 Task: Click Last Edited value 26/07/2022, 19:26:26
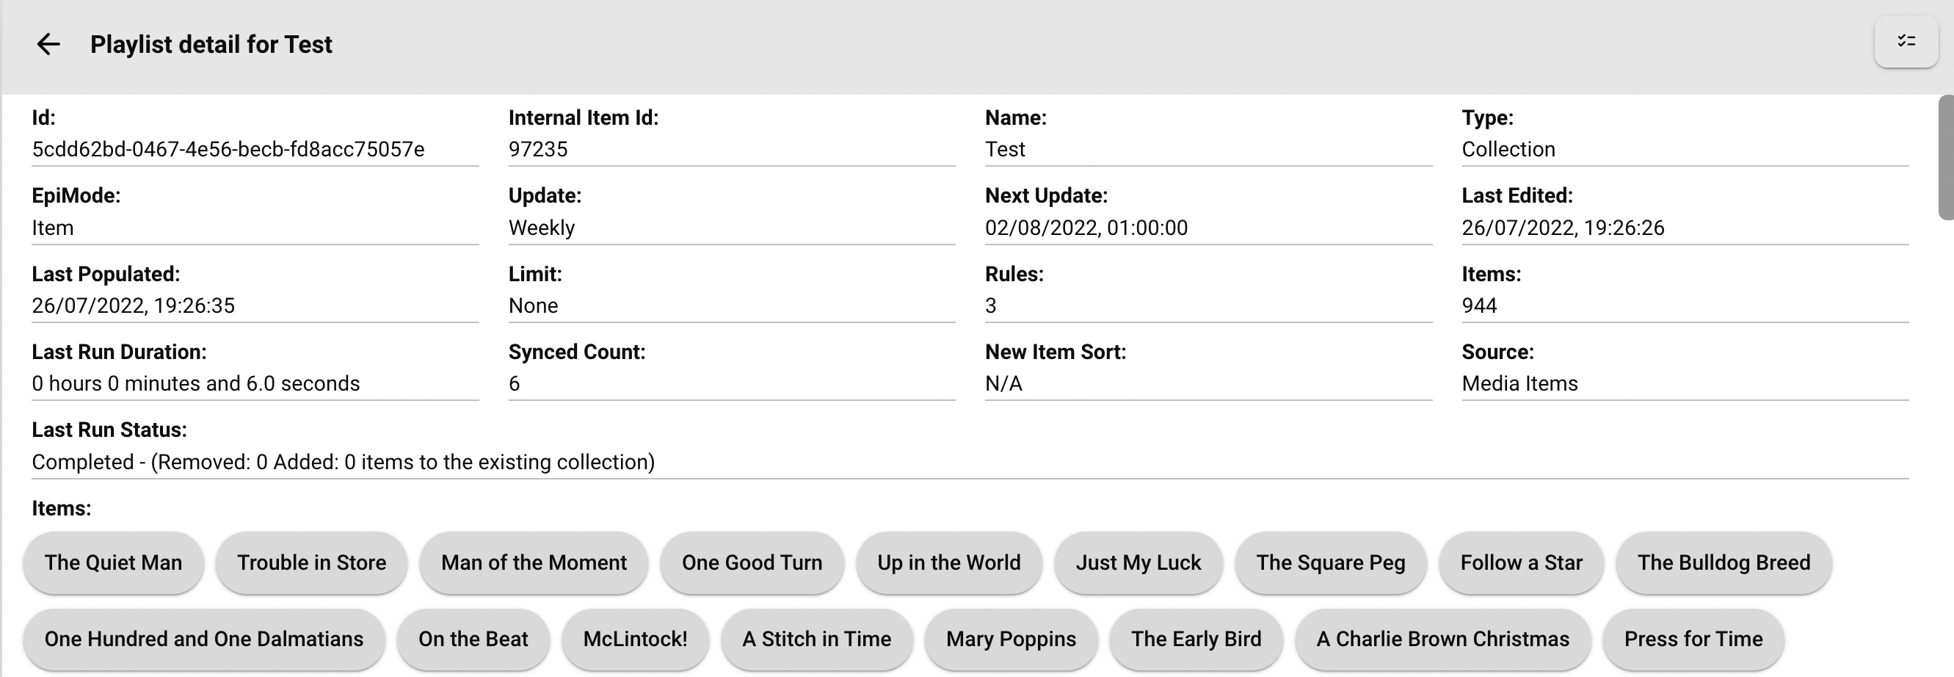click(x=1563, y=228)
